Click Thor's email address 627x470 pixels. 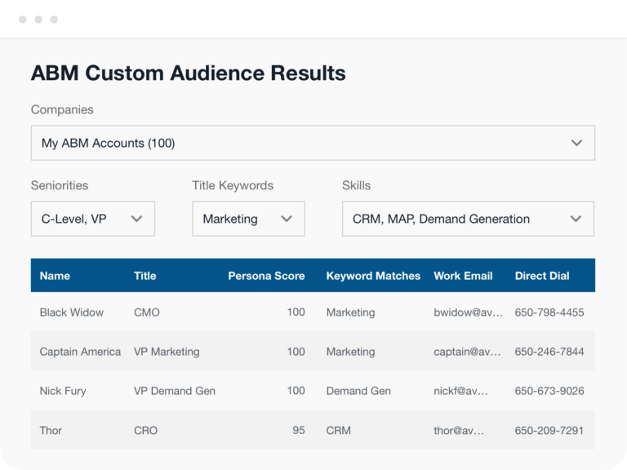pos(459,430)
